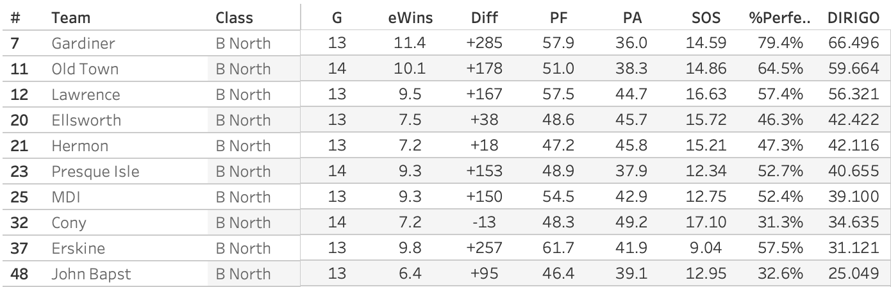Click the eWins column header
Screen dimensions: 891x287
click(411, 18)
